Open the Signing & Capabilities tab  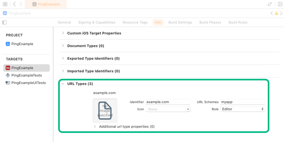(97, 22)
